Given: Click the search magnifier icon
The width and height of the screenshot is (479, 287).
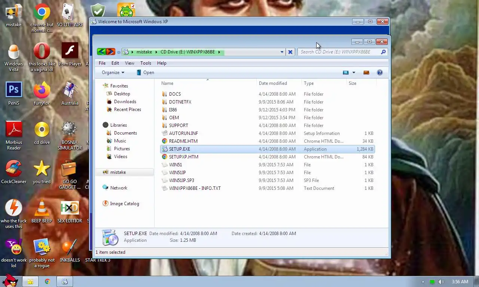Looking at the screenshot, I should pos(383,52).
